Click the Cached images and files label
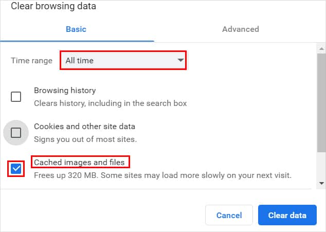Screen dimensions: 326x232 click(x=79, y=163)
